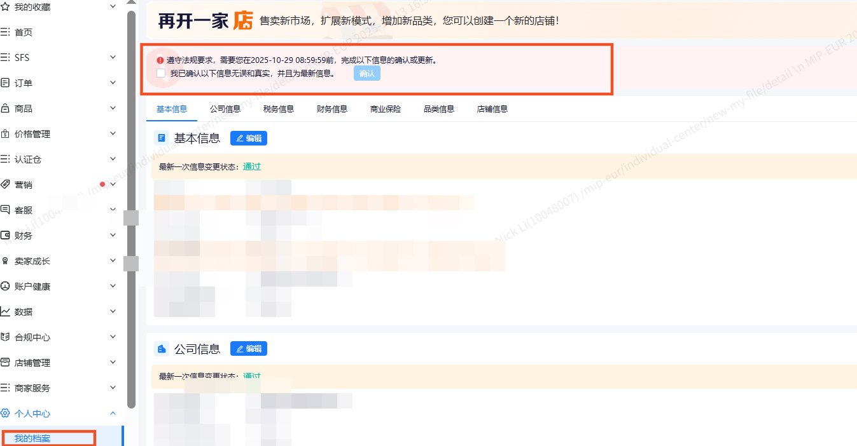
Task: Click the blue 公司信息 section icon
Action: pyautogui.click(x=162, y=349)
